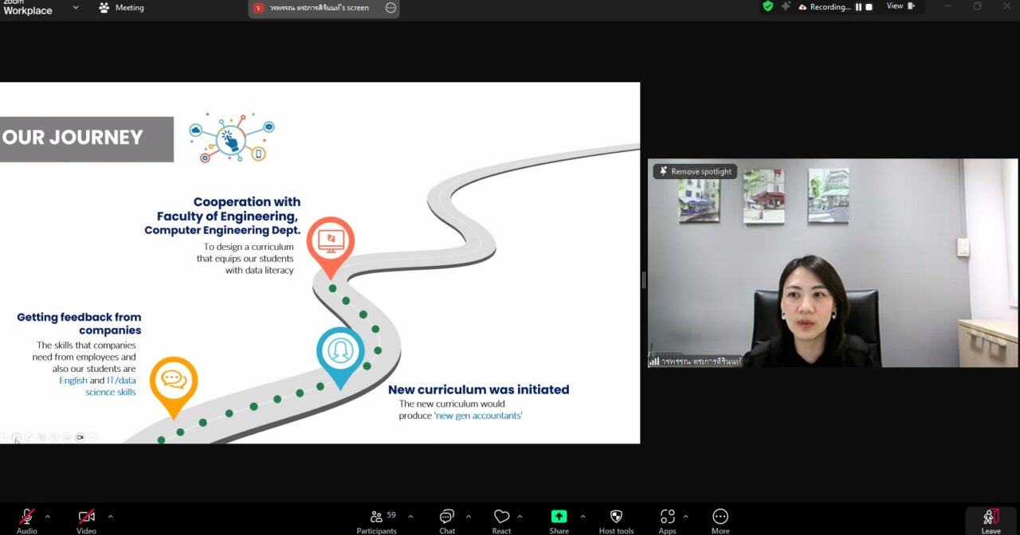
Task: Stop the recording
Action: 869,7
